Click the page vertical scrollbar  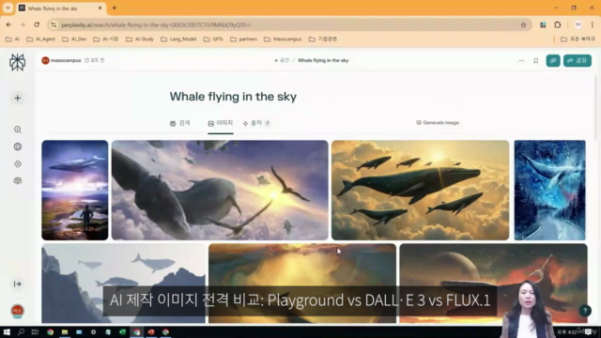(595, 107)
